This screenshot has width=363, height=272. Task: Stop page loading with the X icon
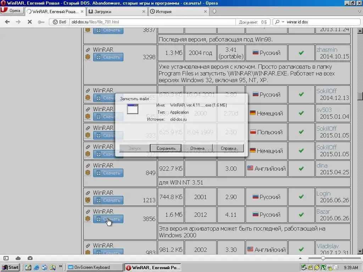pyautogui.click(x=29, y=22)
